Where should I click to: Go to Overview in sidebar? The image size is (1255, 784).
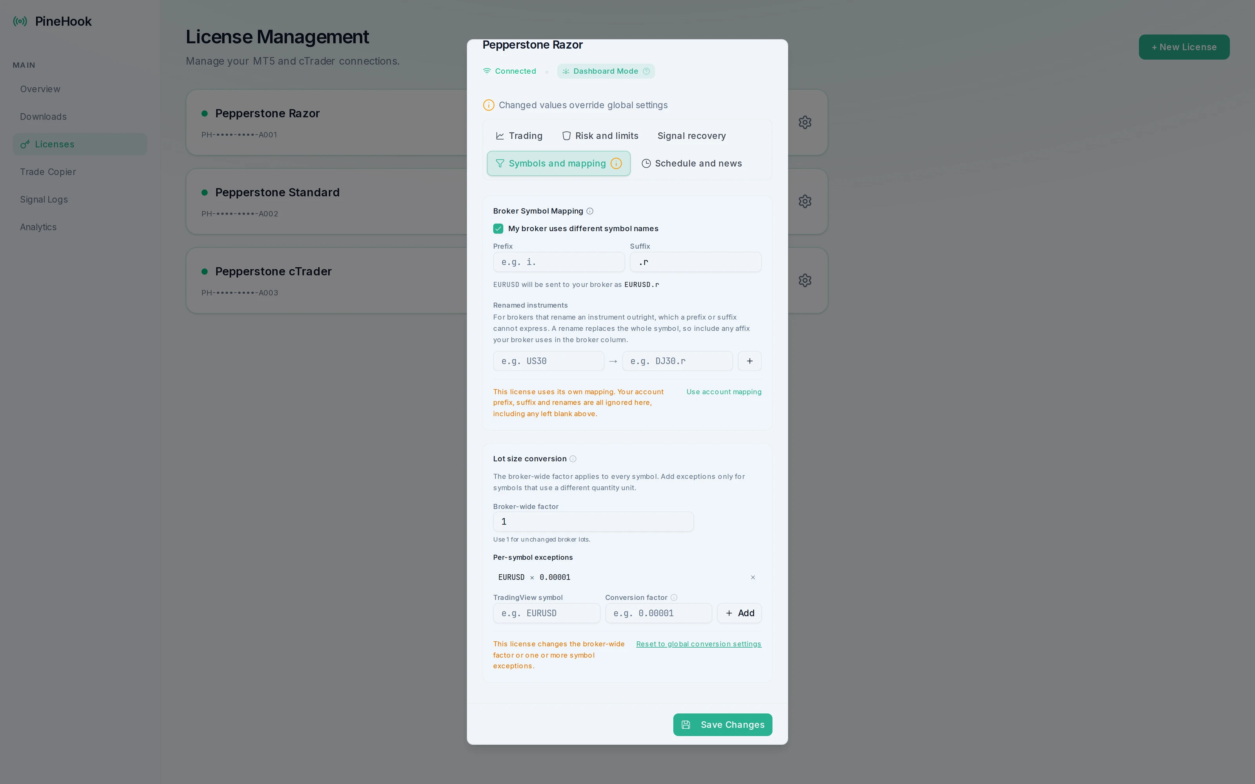[x=80, y=89]
